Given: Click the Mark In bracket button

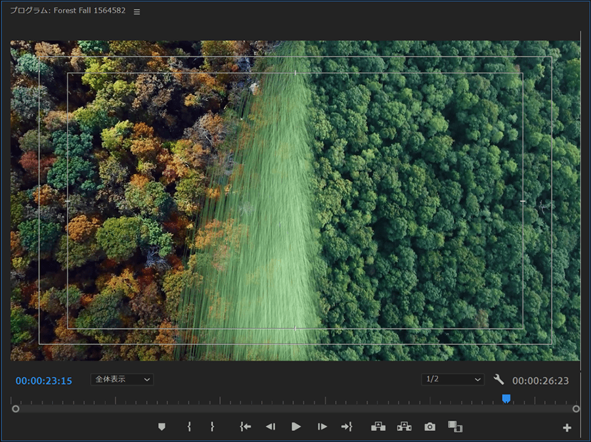Looking at the screenshot, I should [x=189, y=427].
